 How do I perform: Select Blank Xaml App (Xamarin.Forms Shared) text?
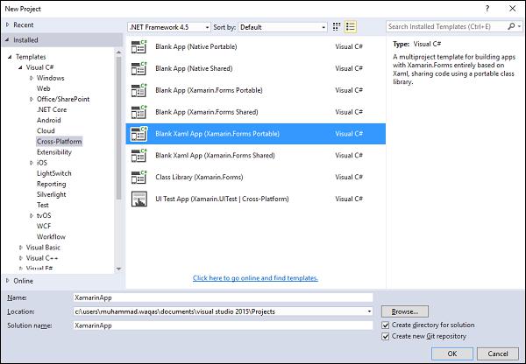click(215, 156)
